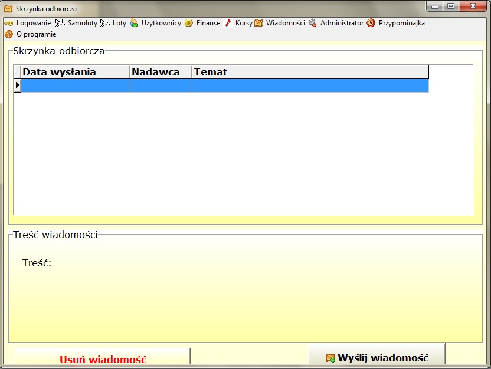Viewport: 491px width, 369px height.
Task: Open the Administrator menu
Action: (342, 23)
